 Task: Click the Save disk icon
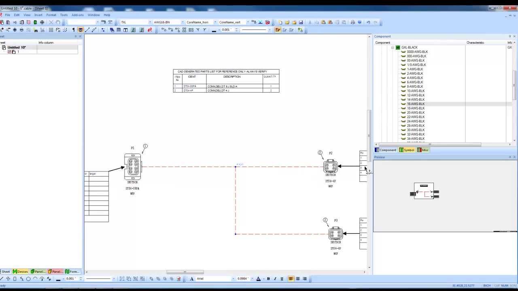tap(301, 22)
